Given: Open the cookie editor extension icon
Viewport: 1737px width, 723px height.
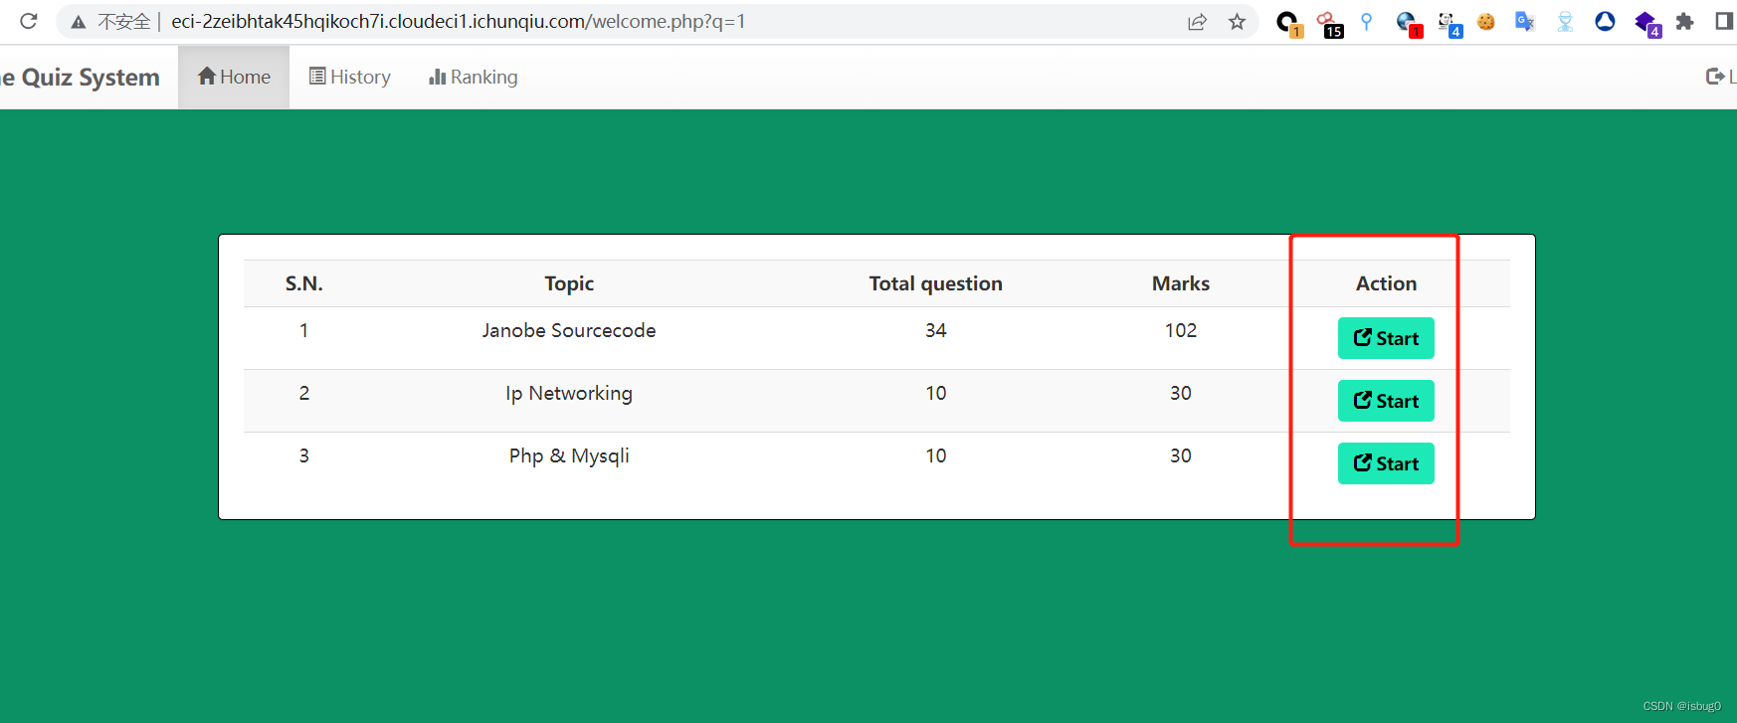Looking at the screenshot, I should click(1486, 22).
